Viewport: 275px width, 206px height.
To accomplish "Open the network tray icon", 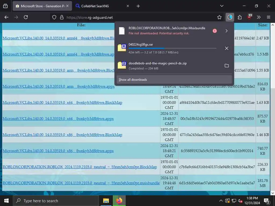I will coord(234,201).
